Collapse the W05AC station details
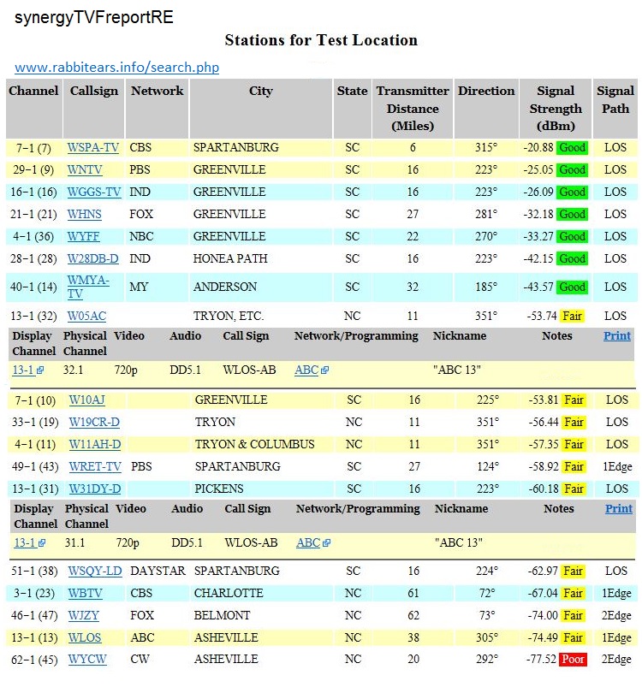 pos(86,316)
